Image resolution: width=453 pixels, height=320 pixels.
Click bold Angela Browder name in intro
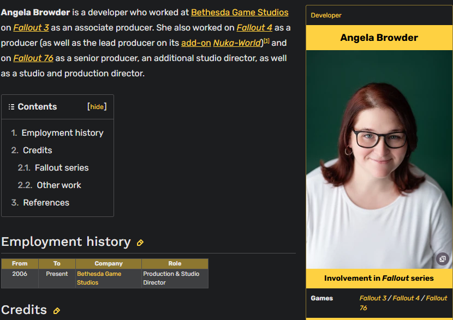point(35,13)
